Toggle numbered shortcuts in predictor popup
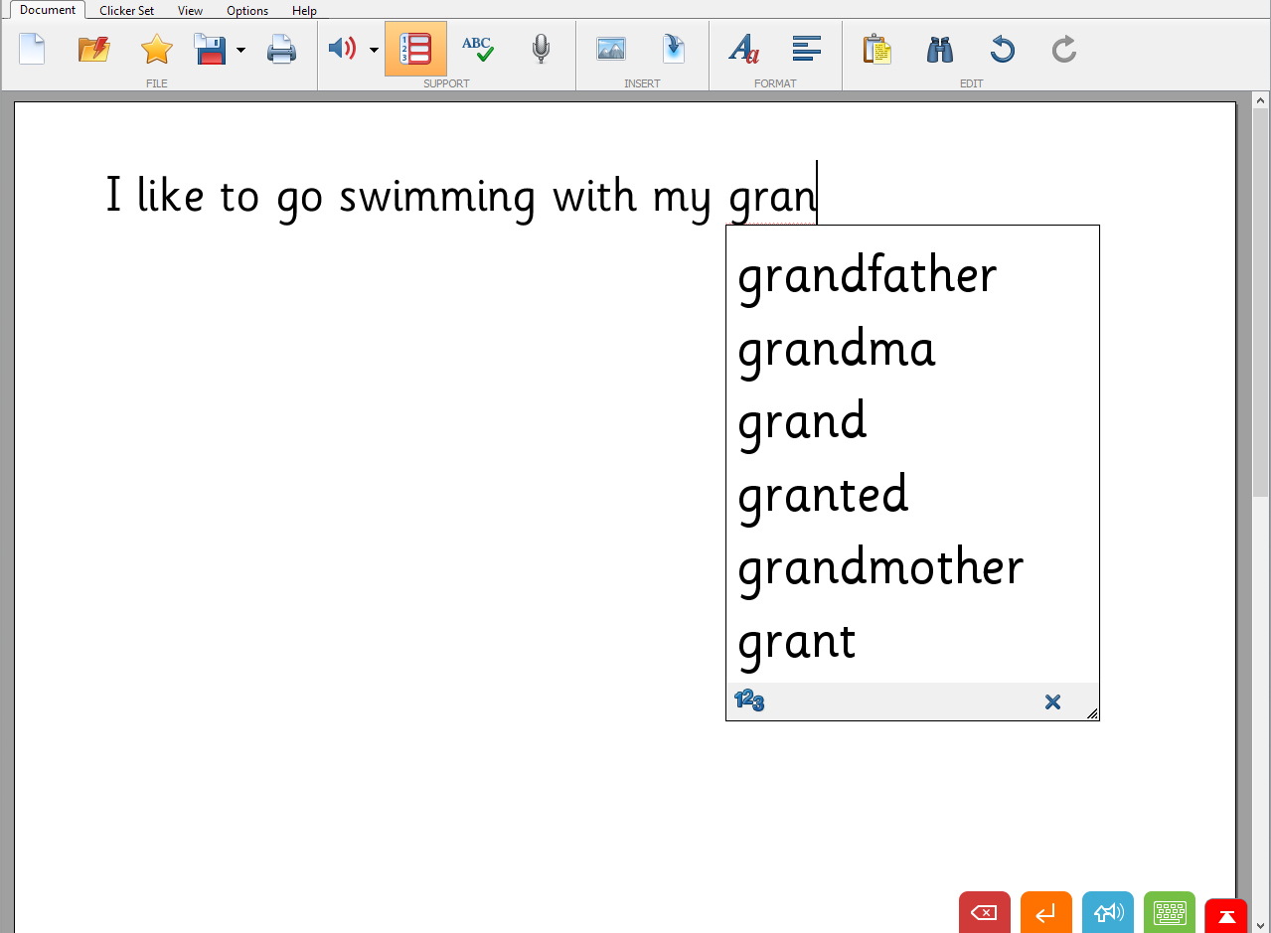The width and height of the screenshot is (1271, 933). click(749, 701)
